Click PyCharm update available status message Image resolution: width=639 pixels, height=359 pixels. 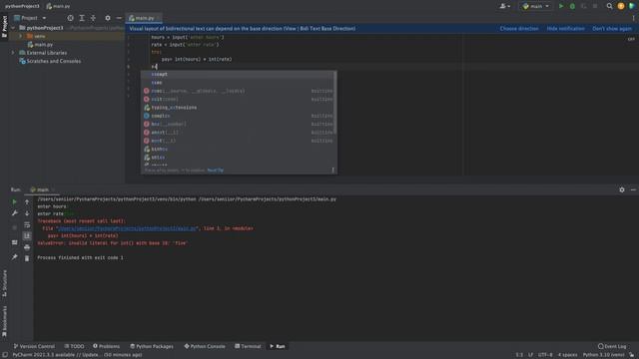[x=77, y=355]
